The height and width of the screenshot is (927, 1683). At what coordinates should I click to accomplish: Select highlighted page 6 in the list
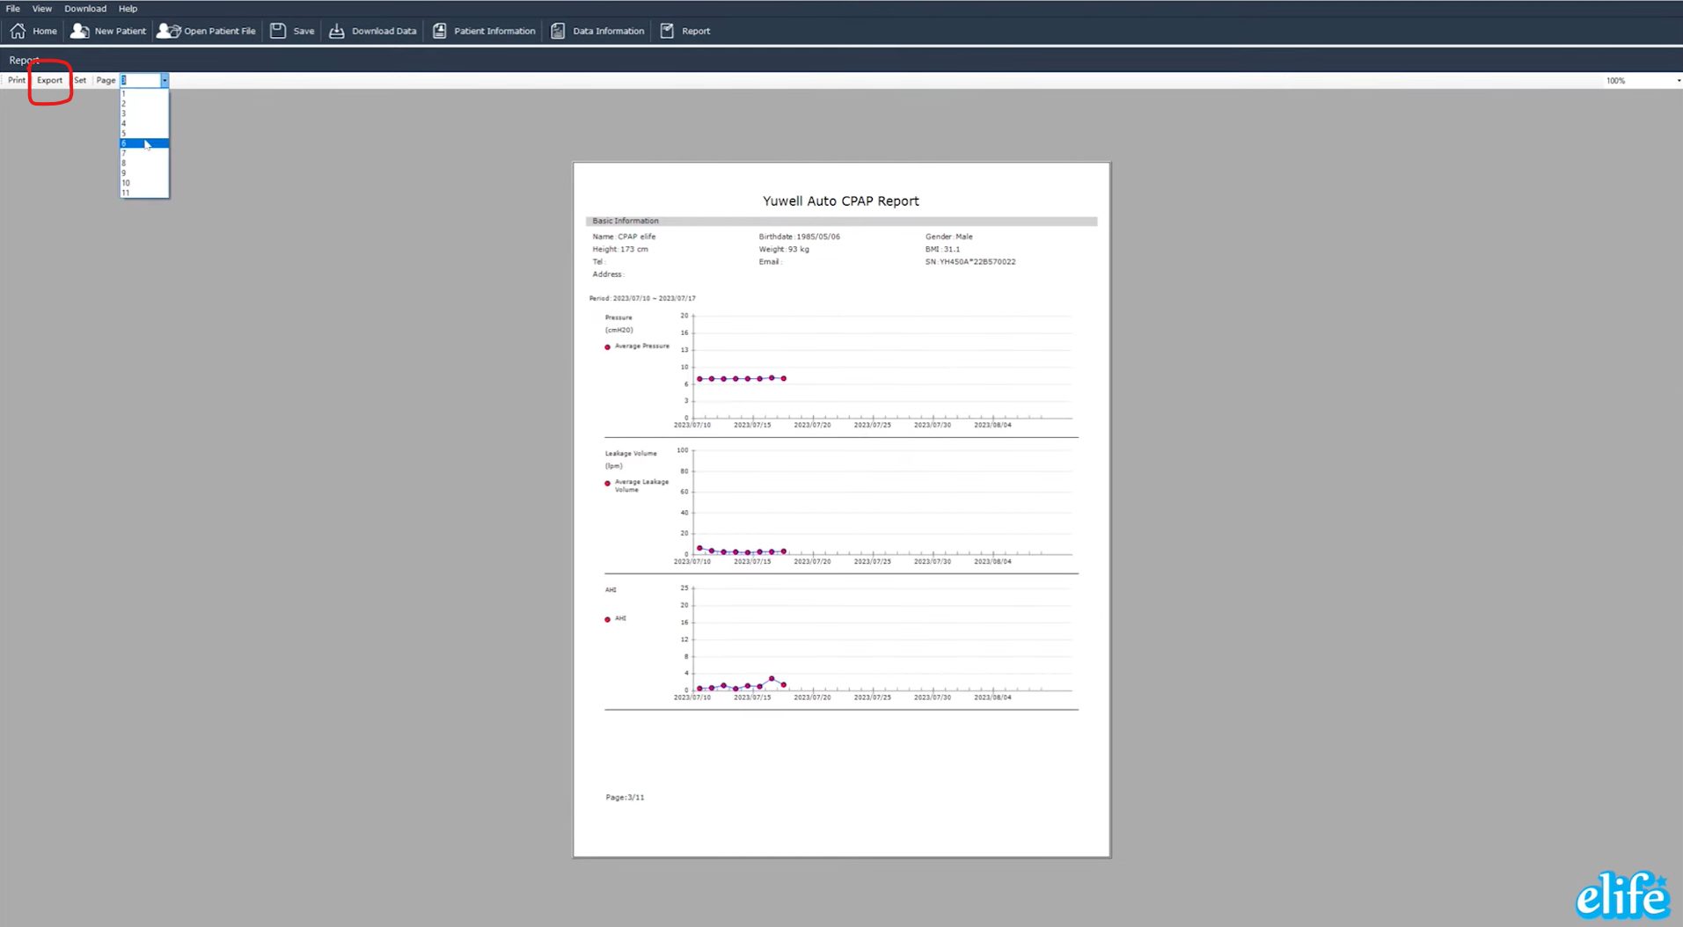pos(144,143)
